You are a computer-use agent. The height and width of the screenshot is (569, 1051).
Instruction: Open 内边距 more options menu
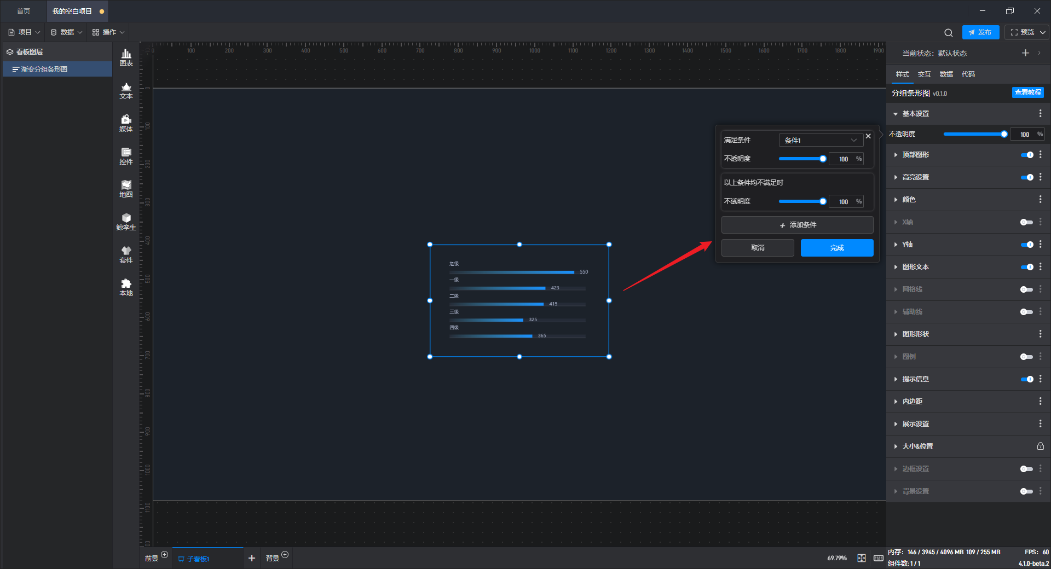(1040, 401)
